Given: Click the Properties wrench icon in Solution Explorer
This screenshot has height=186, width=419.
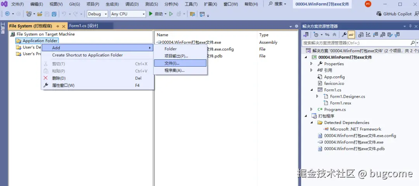Looking at the screenshot, I should (x=344, y=34).
